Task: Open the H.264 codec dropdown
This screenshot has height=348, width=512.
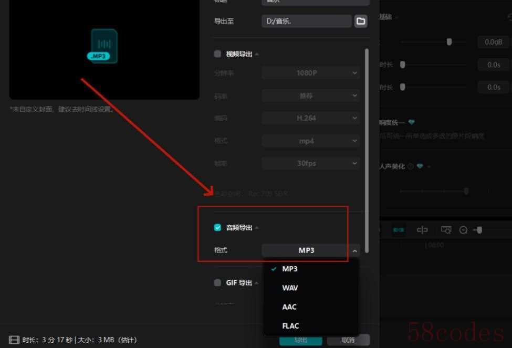Action: point(311,118)
